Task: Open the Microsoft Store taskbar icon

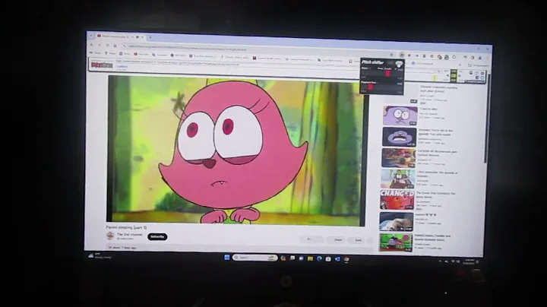Action: coord(328,259)
